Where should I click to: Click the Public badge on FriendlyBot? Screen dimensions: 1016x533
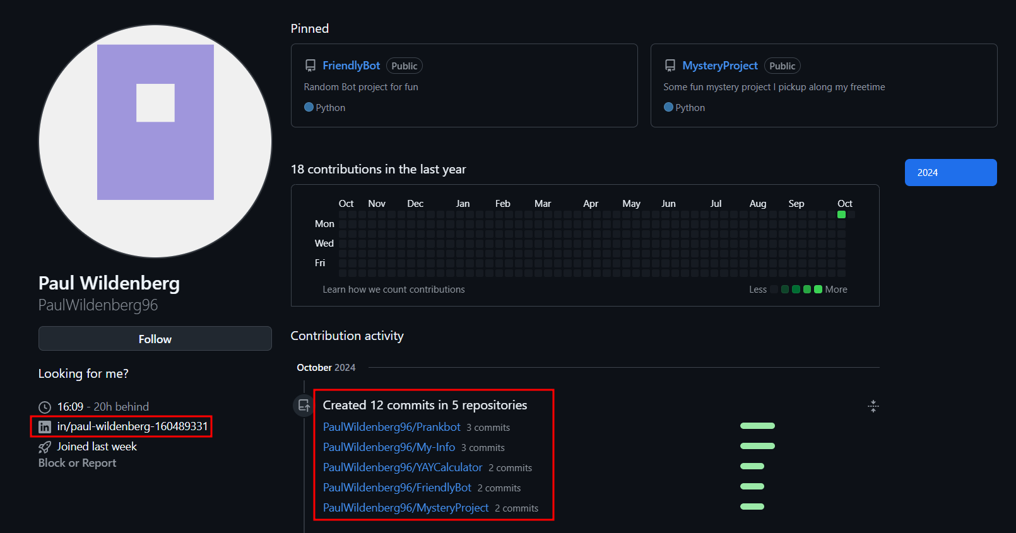click(405, 66)
